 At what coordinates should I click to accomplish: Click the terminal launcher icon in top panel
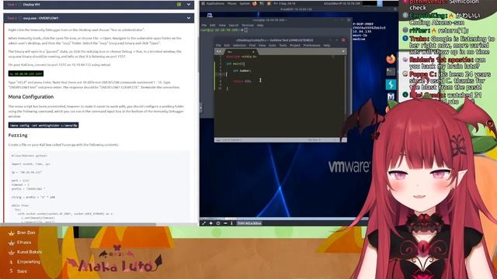(262, 4)
